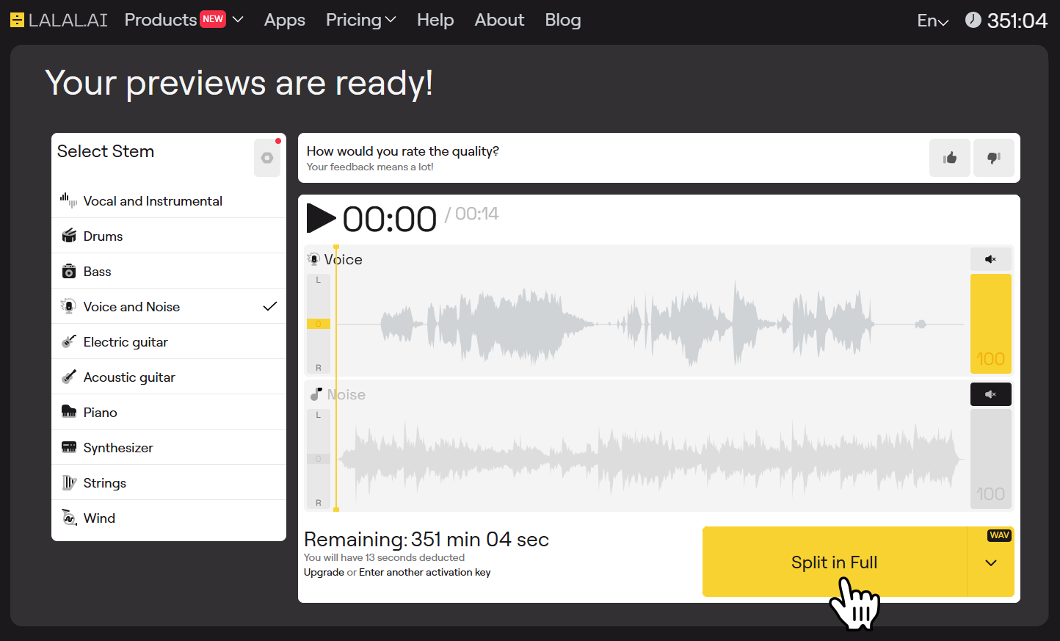
Task: Click the Enter another activation key link
Action: click(x=424, y=572)
